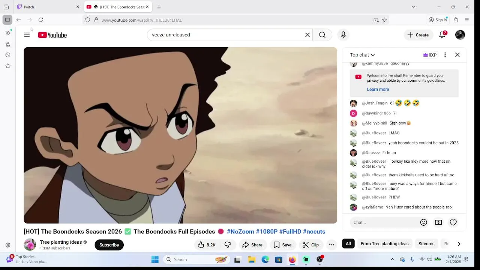Image resolution: width=480 pixels, height=270 pixels.
Task: Click the video player area
Action: [x=180, y=135]
